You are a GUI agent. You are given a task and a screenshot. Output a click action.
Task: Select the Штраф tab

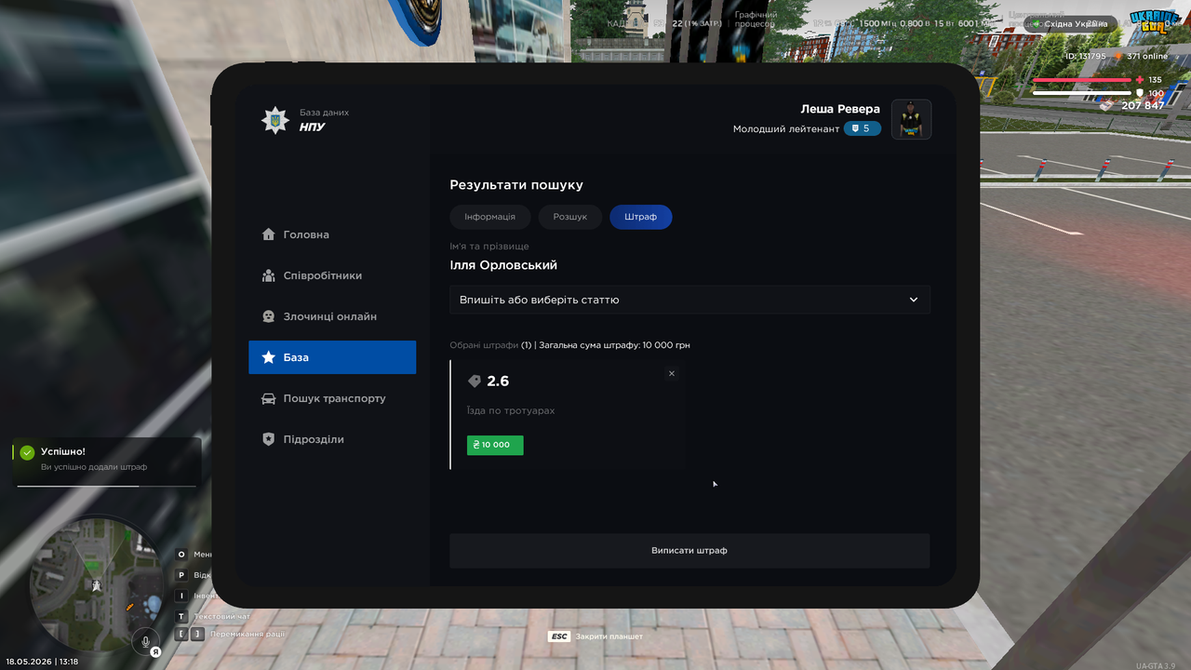coord(641,217)
